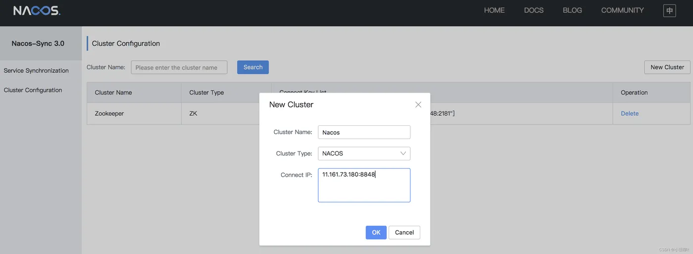Click the Nacos logo in the header
The height and width of the screenshot is (254, 693).
click(37, 10)
